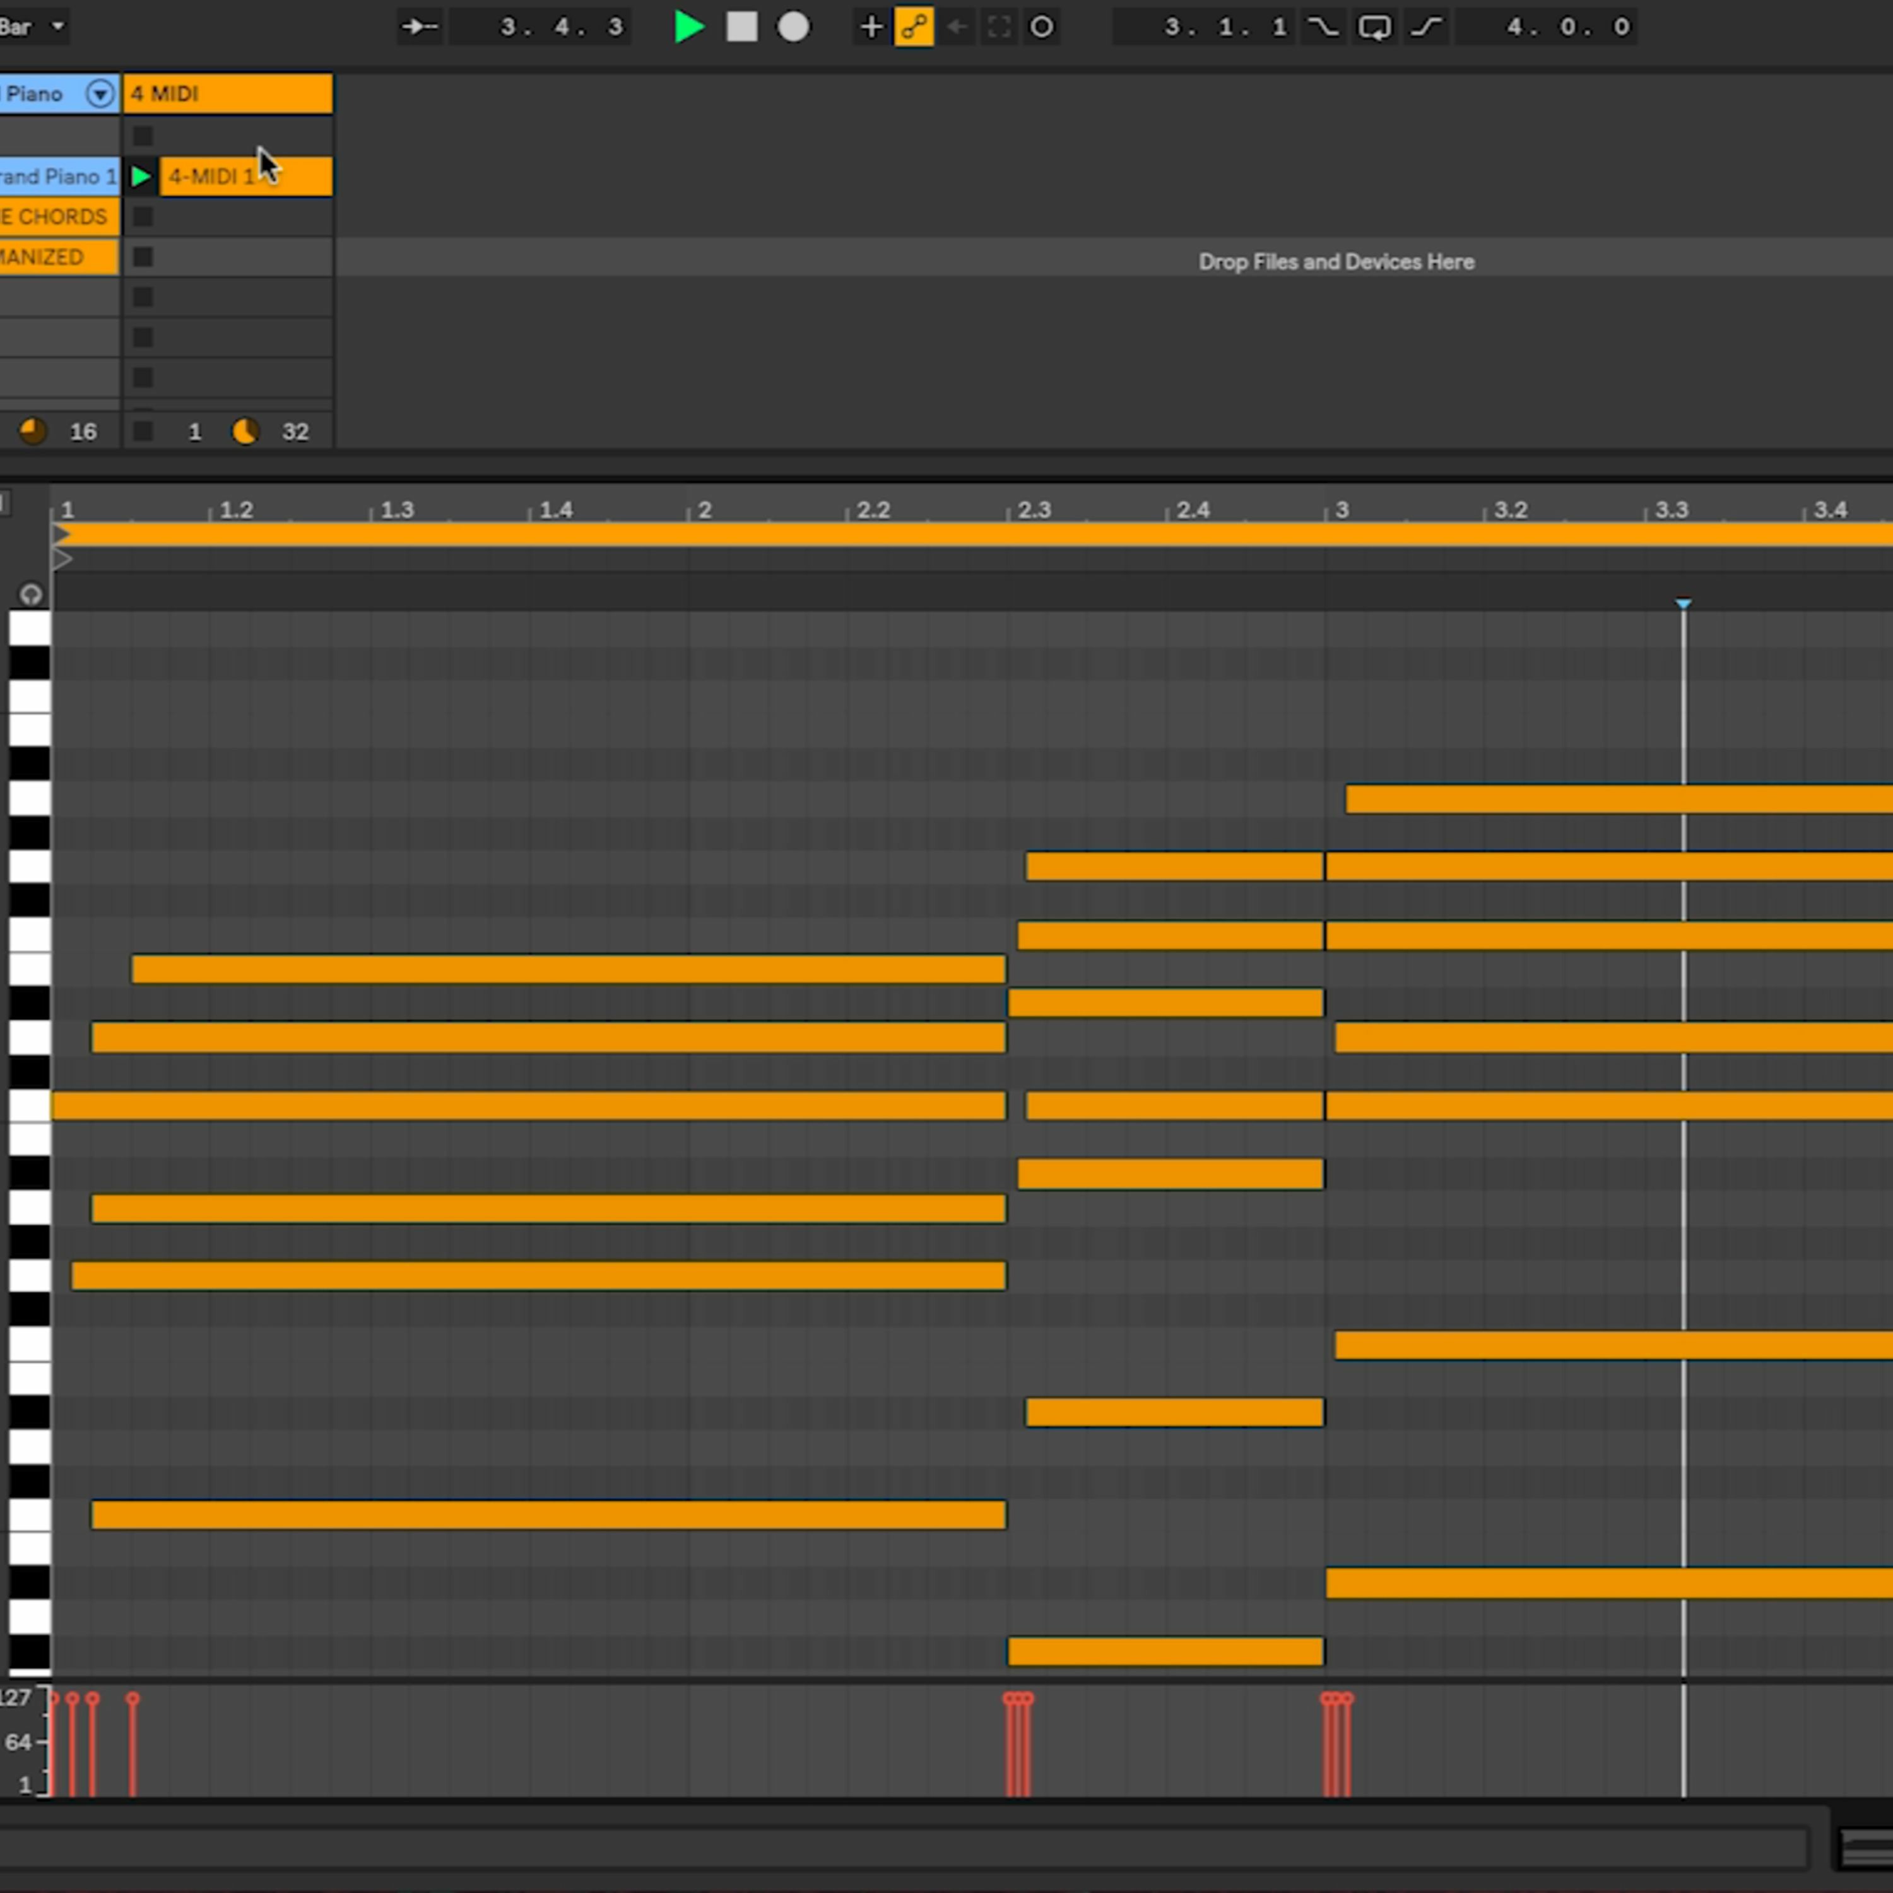Click the Capture MIDI dashed-square icon
The height and width of the screenshot is (1893, 1893).
point(998,27)
